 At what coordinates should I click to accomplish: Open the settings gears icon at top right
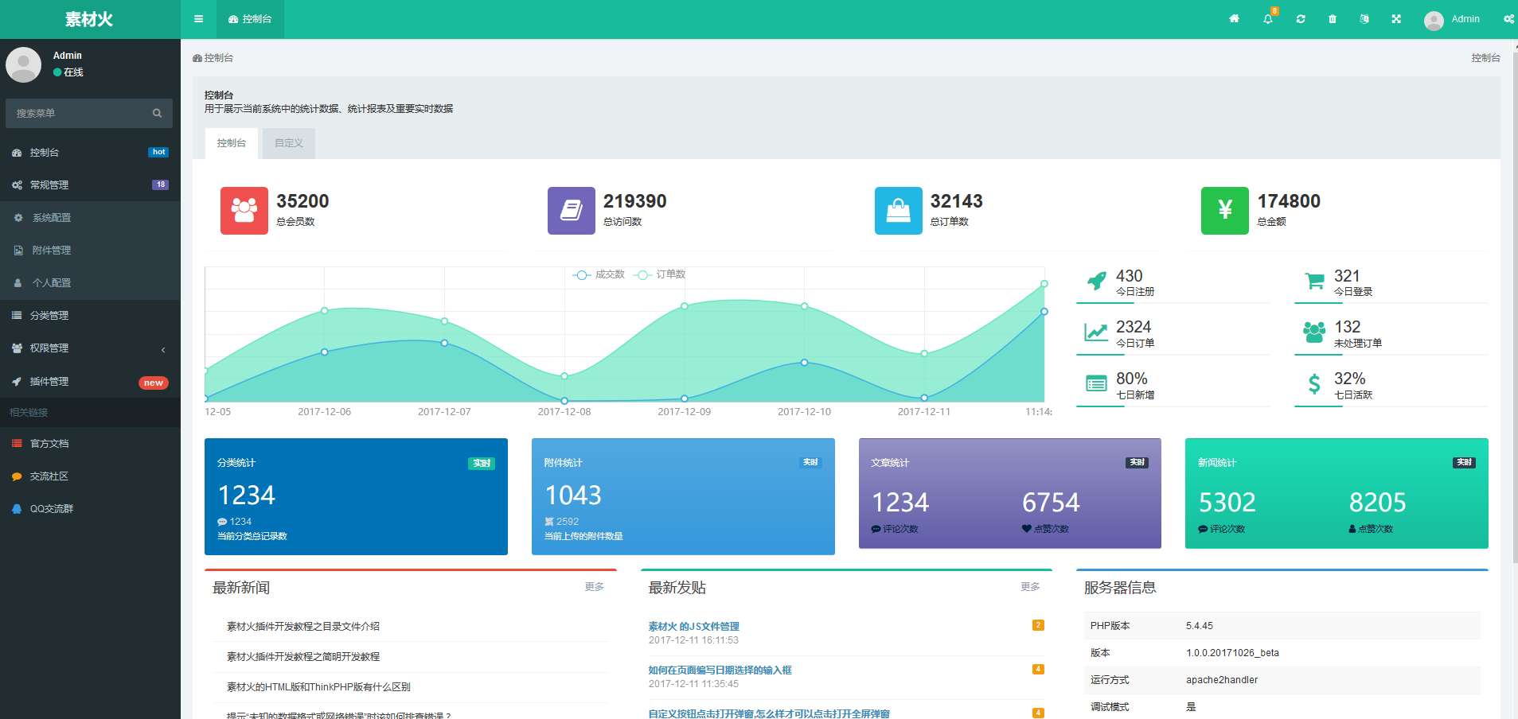(x=1508, y=19)
